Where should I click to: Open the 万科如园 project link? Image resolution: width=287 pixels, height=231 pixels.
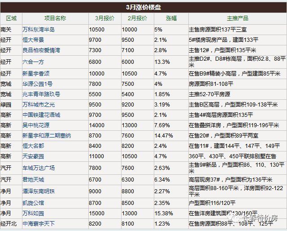tap(33, 213)
